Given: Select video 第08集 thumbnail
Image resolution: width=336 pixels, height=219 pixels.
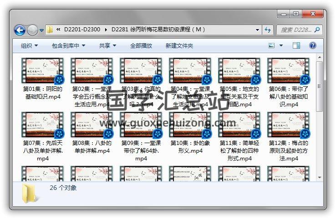Looking at the screenshot, I should pos(92,125).
